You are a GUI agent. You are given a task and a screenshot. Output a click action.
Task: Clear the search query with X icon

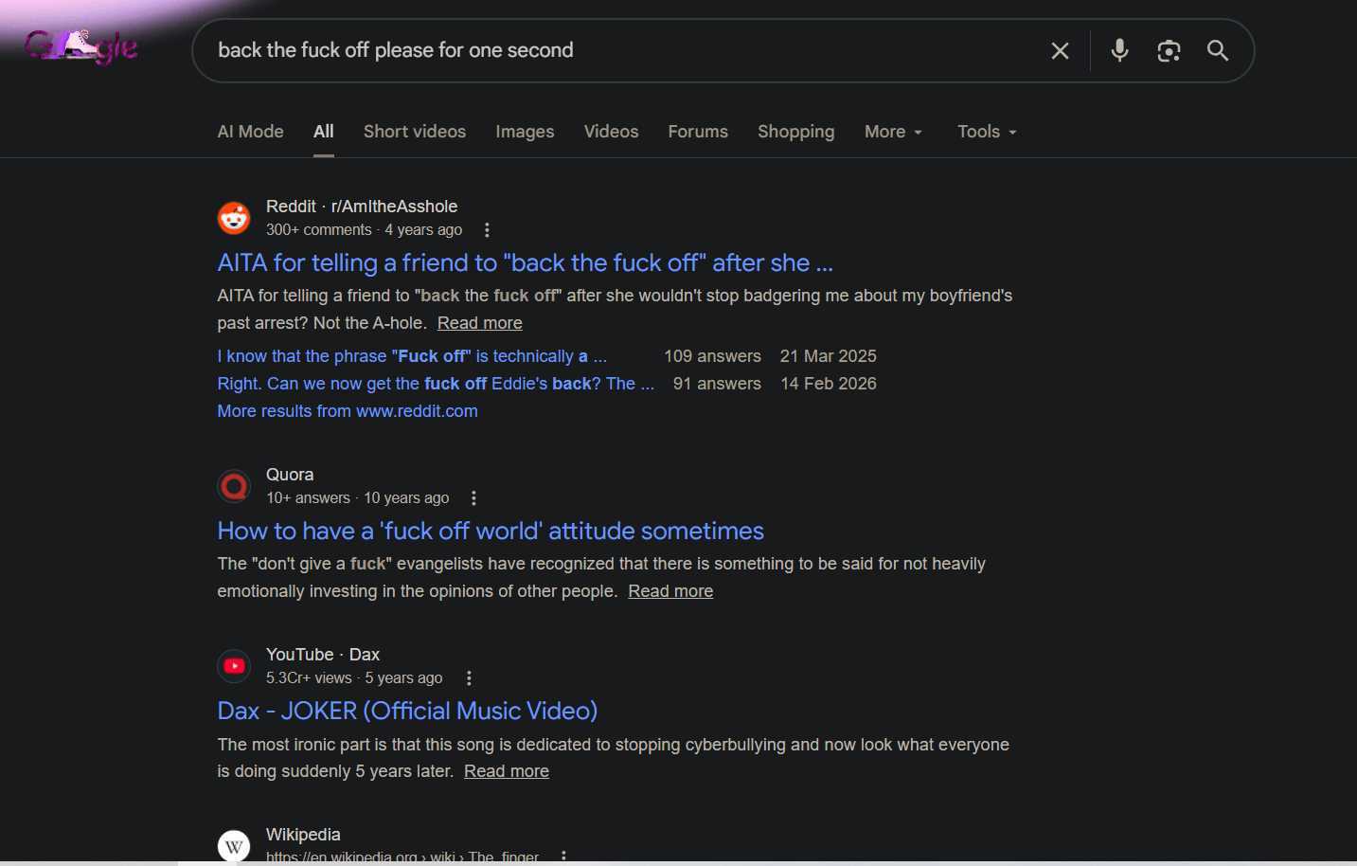point(1060,51)
